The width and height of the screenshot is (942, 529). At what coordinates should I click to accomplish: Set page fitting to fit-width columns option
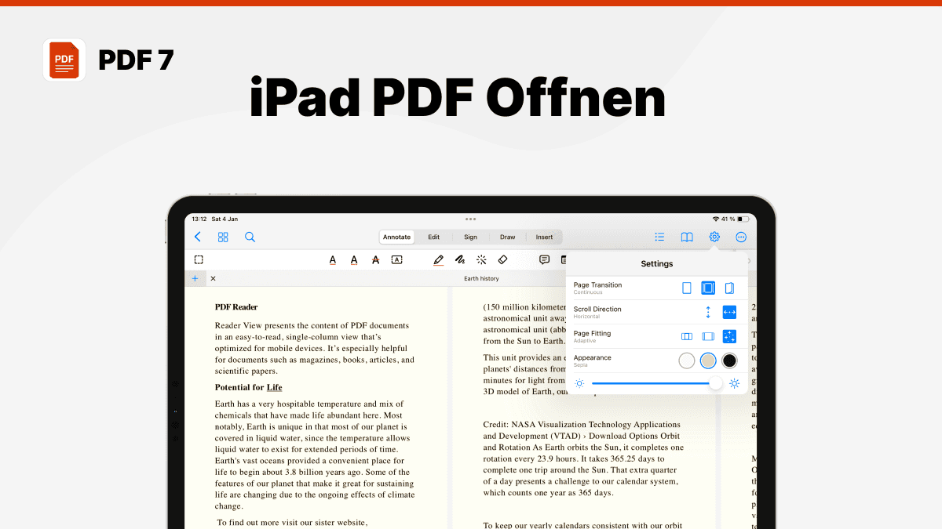pyautogui.click(x=687, y=336)
